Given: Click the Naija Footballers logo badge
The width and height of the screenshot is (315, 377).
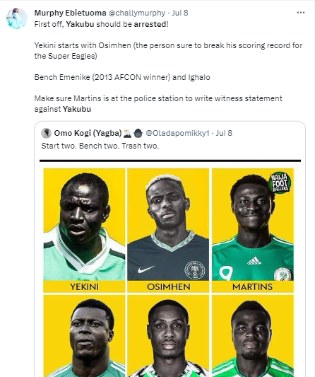Looking at the screenshot, I should pyautogui.click(x=280, y=183).
